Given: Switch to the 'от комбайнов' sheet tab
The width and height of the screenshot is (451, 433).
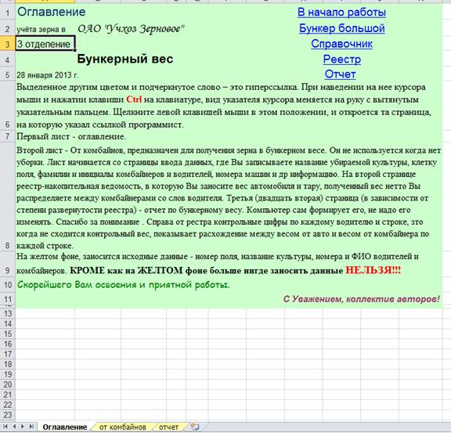Looking at the screenshot, I should point(122,428).
